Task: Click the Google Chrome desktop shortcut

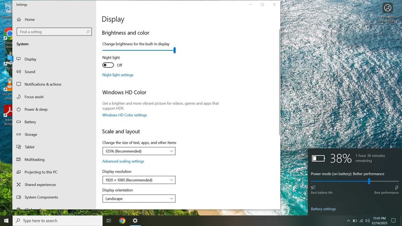Action: click(x=8, y=39)
